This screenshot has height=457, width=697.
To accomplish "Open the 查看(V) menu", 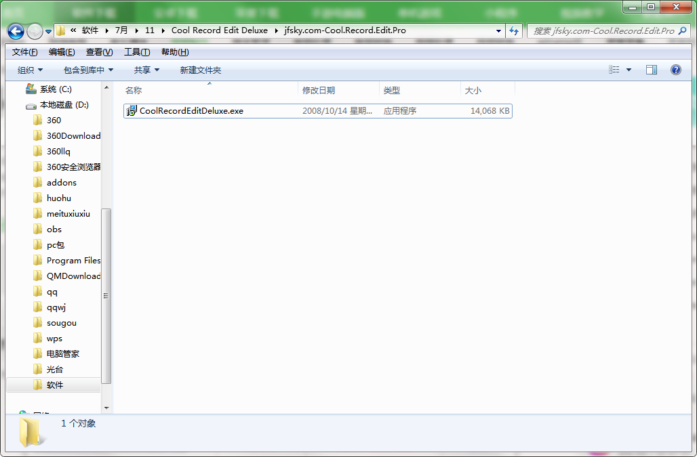I will click(99, 52).
